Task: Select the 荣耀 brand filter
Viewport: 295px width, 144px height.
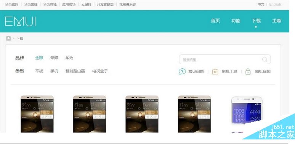Action: tap(54, 58)
